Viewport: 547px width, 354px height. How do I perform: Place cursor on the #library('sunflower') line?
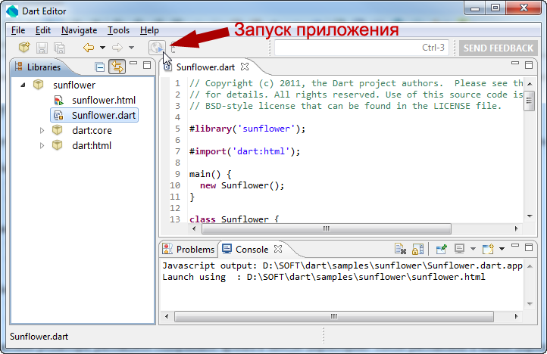pyautogui.click(x=247, y=129)
